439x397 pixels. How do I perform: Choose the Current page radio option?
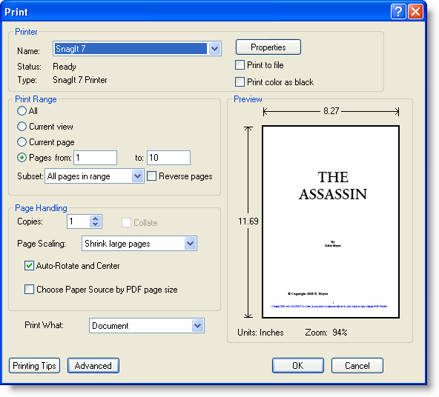[22, 142]
